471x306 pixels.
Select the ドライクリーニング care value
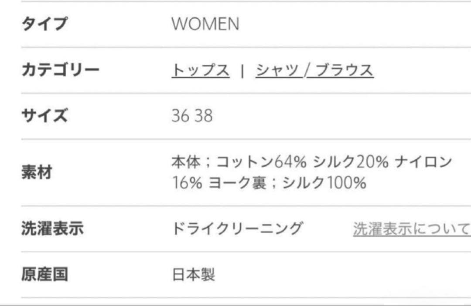[x=237, y=229]
